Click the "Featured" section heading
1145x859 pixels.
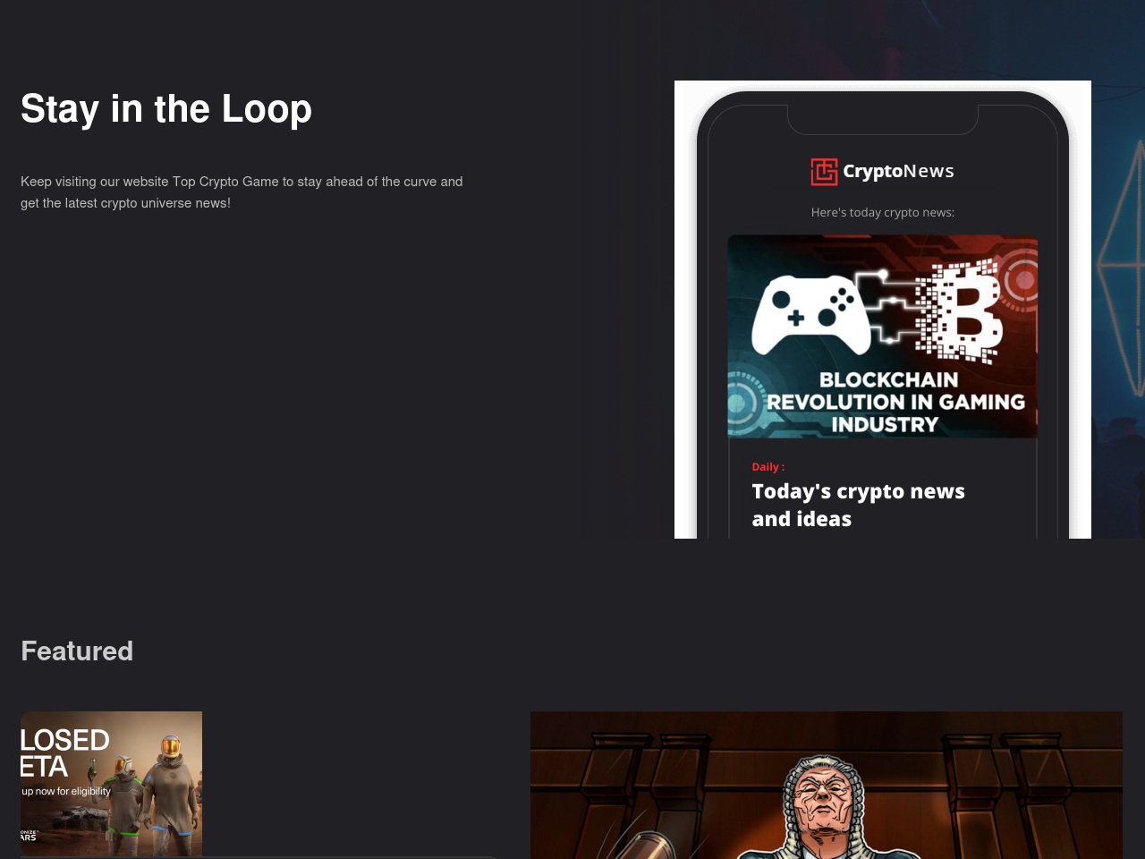tap(77, 651)
